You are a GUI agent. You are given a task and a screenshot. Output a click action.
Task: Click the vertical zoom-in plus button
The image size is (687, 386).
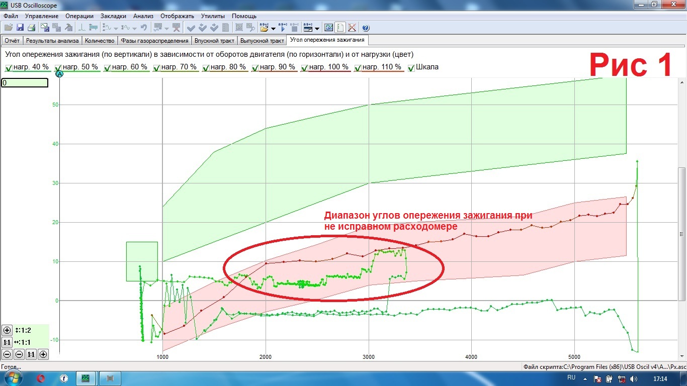pyautogui.click(x=7, y=330)
